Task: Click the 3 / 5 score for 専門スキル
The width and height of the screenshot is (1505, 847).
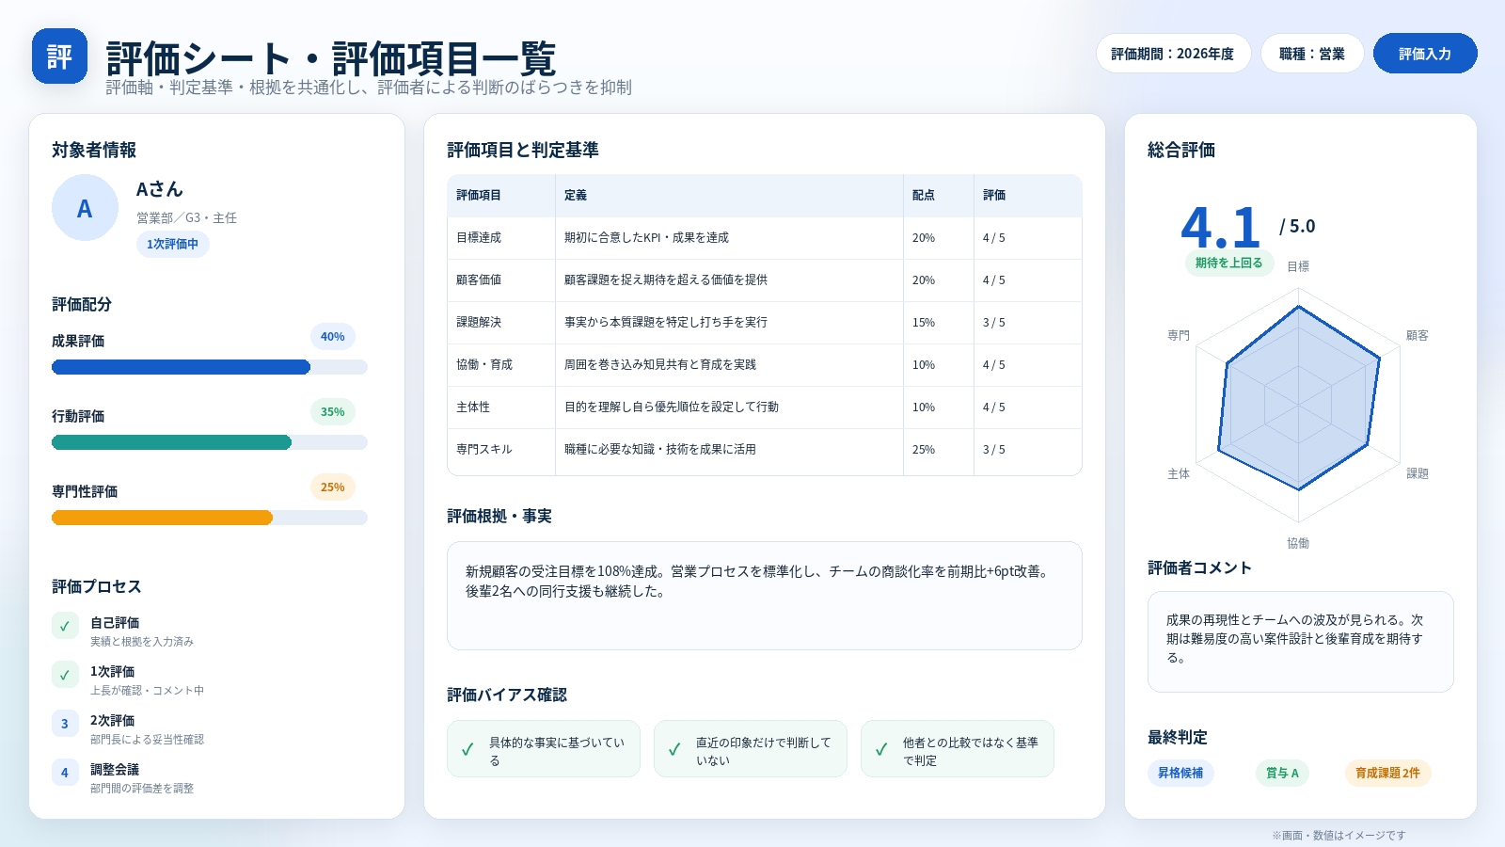Action: coord(994,450)
